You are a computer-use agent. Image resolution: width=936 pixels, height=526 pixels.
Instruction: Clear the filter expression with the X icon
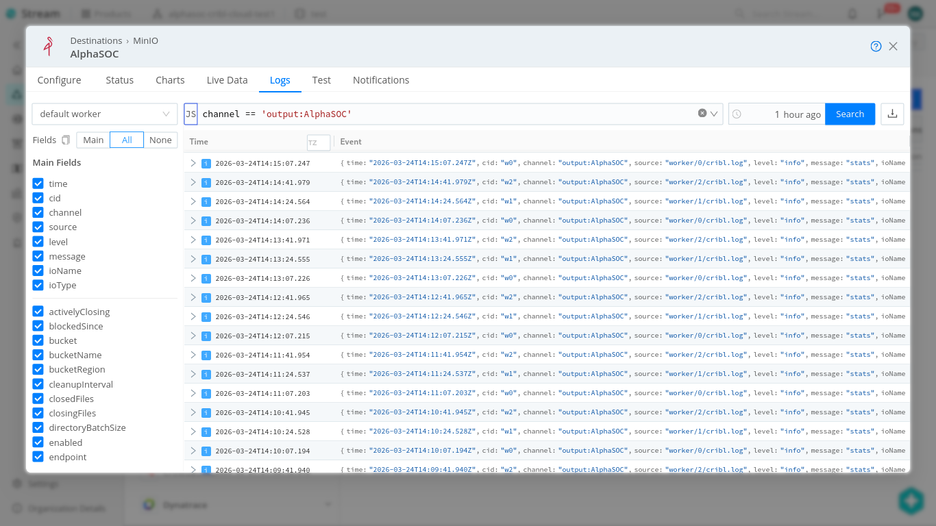coord(702,114)
